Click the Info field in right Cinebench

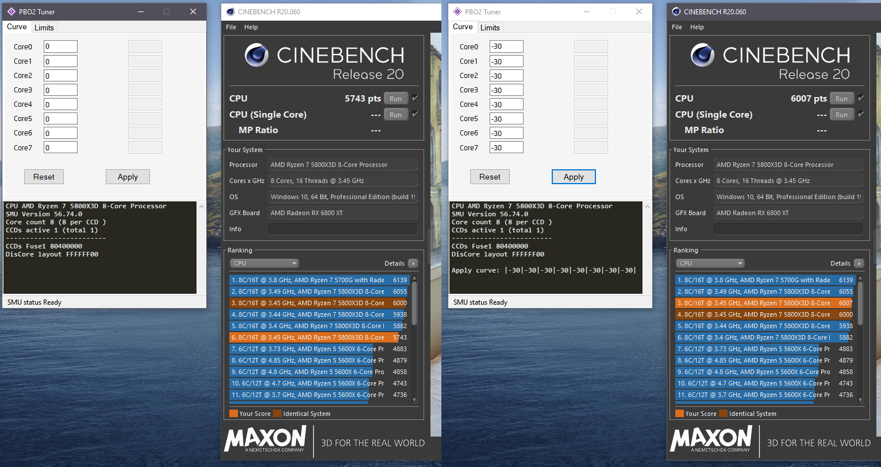pos(788,229)
